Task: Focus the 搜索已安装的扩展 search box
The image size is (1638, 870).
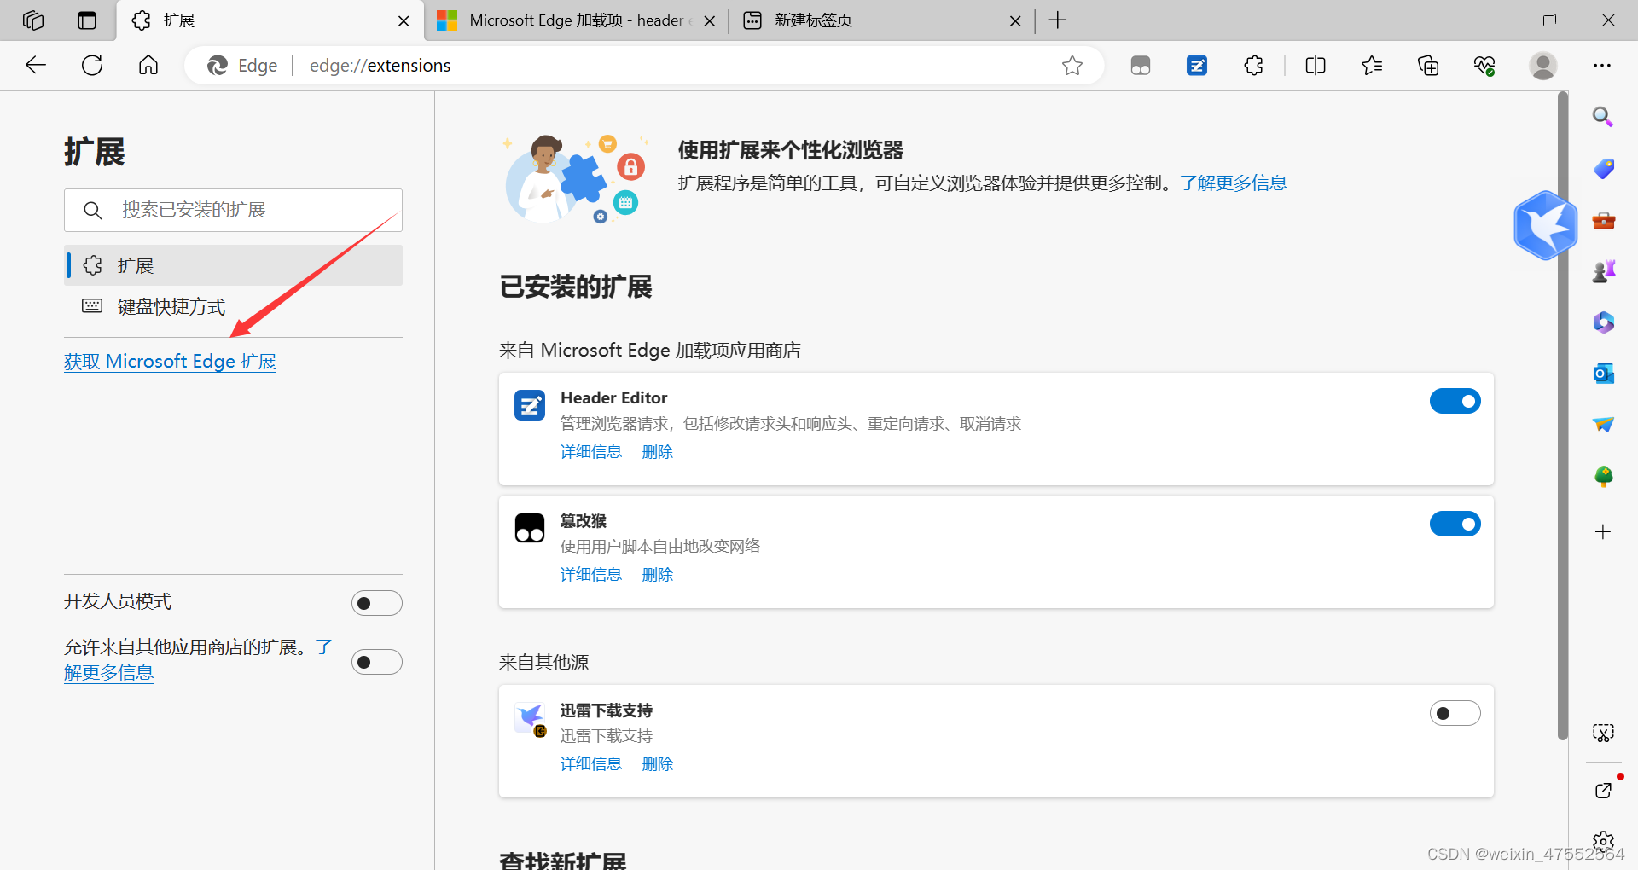Action: tap(233, 210)
